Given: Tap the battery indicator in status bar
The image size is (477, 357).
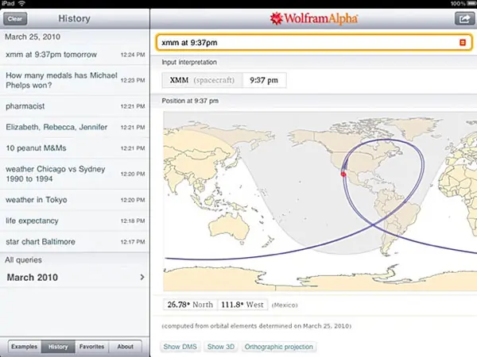Looking at the screenshot, I should (x=471, y=4).
